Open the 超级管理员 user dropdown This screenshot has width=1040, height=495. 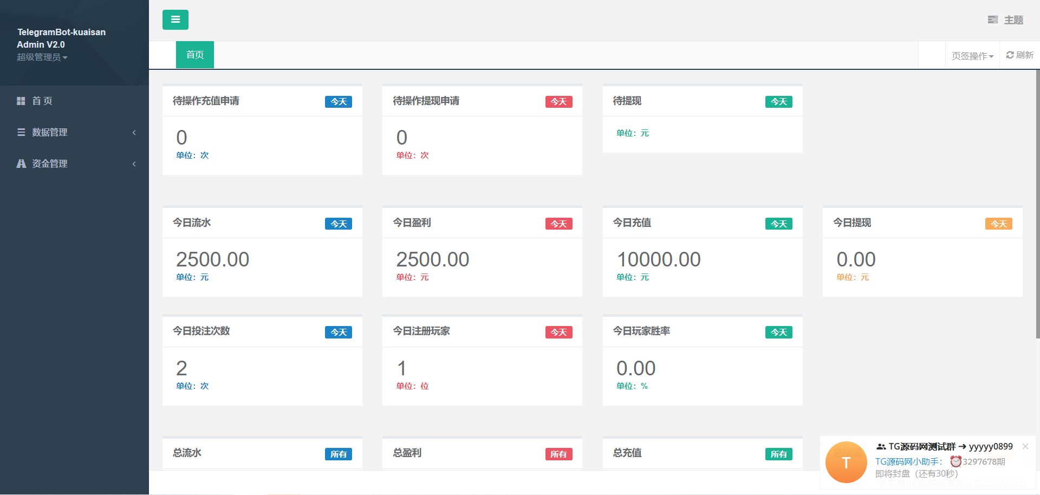point(42,57)
